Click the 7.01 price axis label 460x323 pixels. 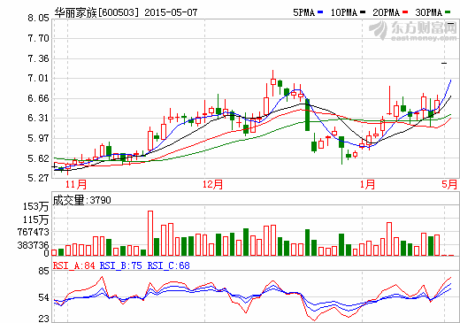click(38, 79)
